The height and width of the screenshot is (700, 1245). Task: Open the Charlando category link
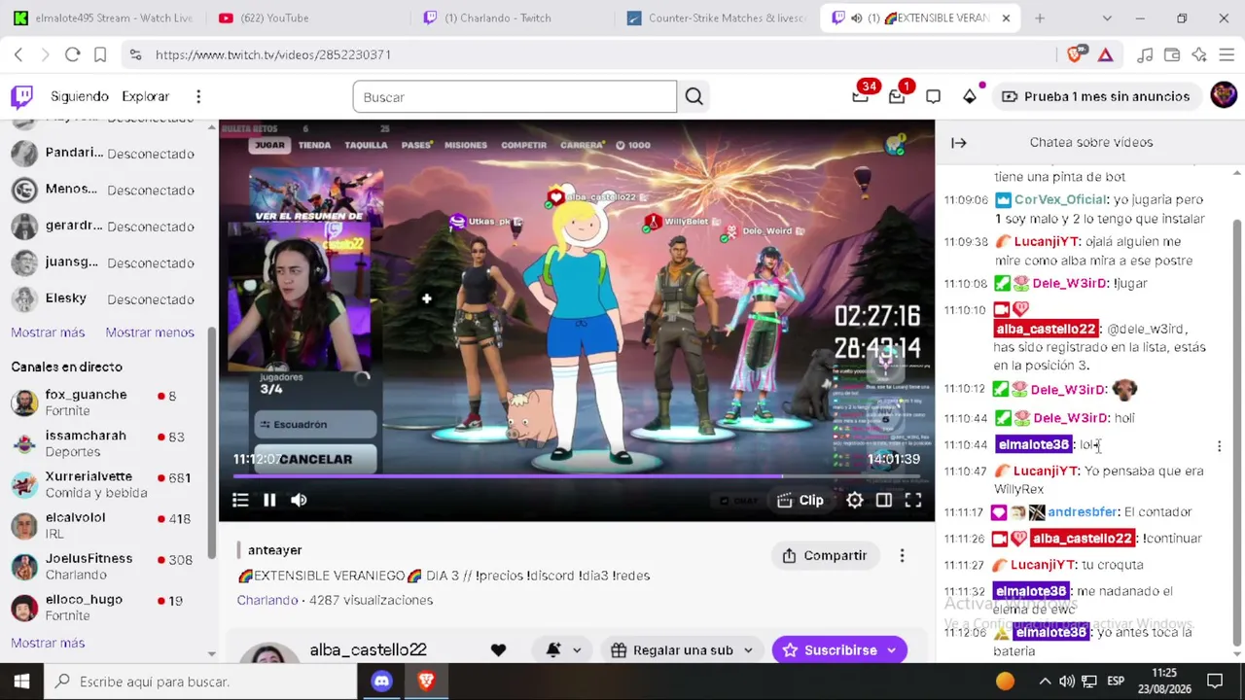tap(267, 600)
